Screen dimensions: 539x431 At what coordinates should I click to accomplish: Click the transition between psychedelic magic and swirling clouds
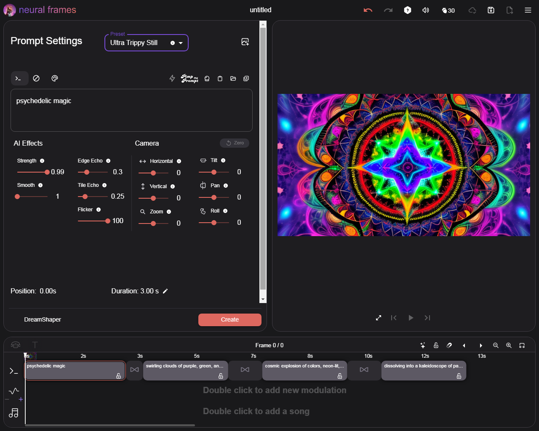tap(134, 370)
